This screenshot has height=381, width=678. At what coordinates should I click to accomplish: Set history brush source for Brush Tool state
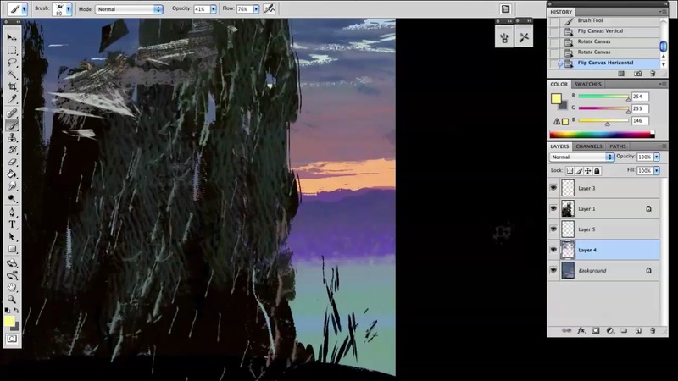coord(554,20)
